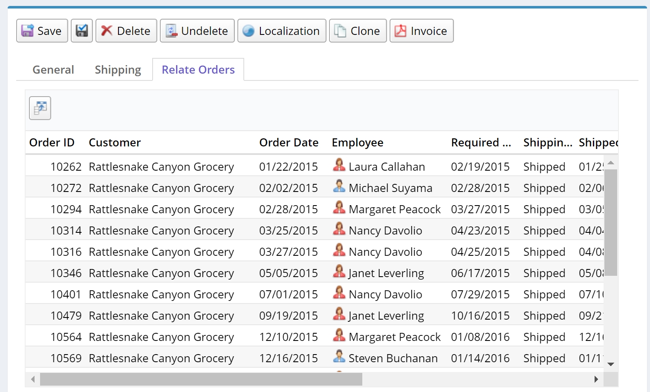Switch to the General tab
The image size is (650, 392).
click(x=53, y=69)
